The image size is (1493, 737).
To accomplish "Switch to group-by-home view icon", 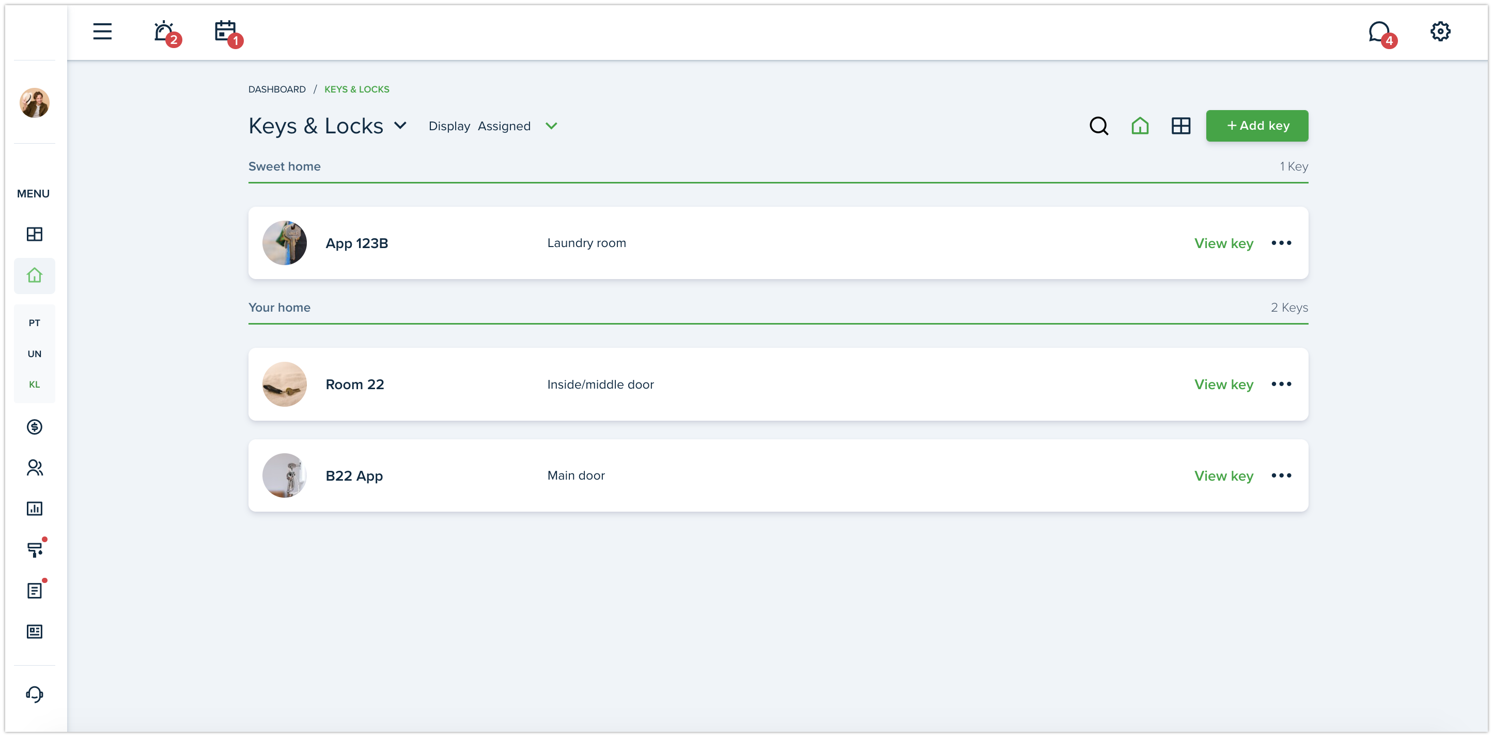I will (x=1140, y=126).
